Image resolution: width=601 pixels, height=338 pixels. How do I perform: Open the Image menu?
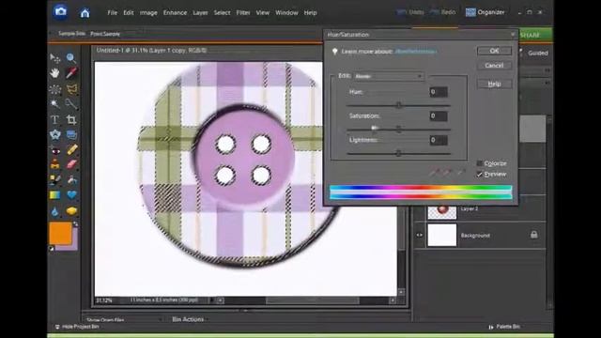[x=148, y=12]
